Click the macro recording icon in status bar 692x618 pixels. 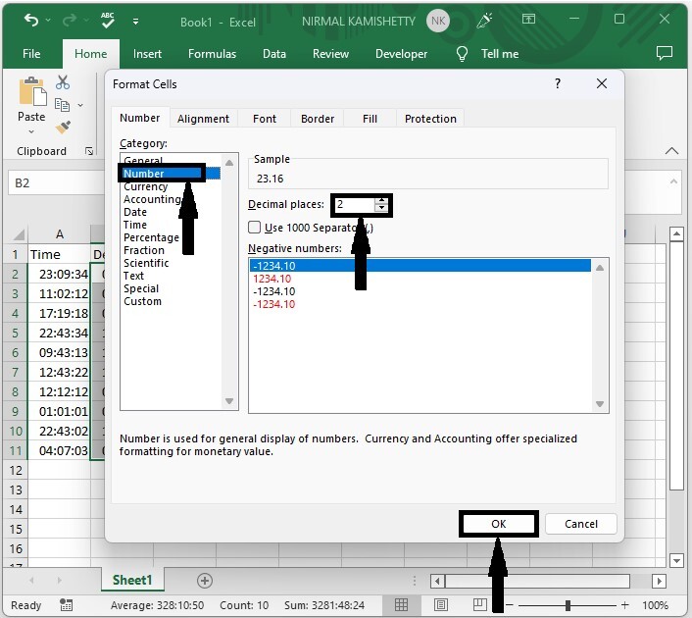[66, 605]
